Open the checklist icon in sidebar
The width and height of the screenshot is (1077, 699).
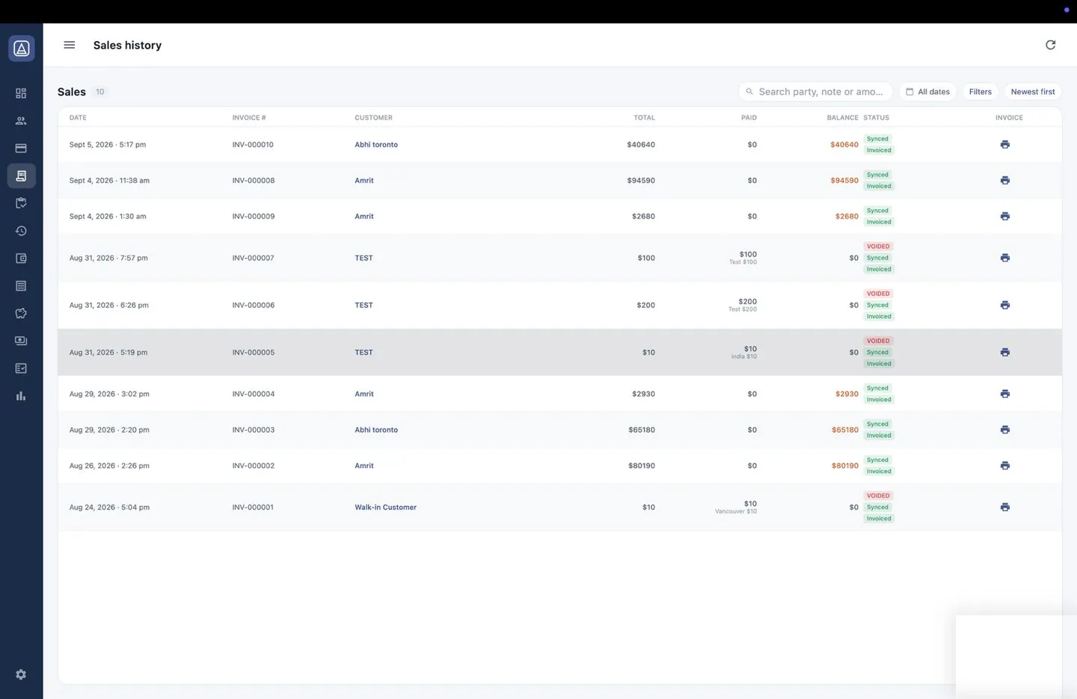(21, 369)
